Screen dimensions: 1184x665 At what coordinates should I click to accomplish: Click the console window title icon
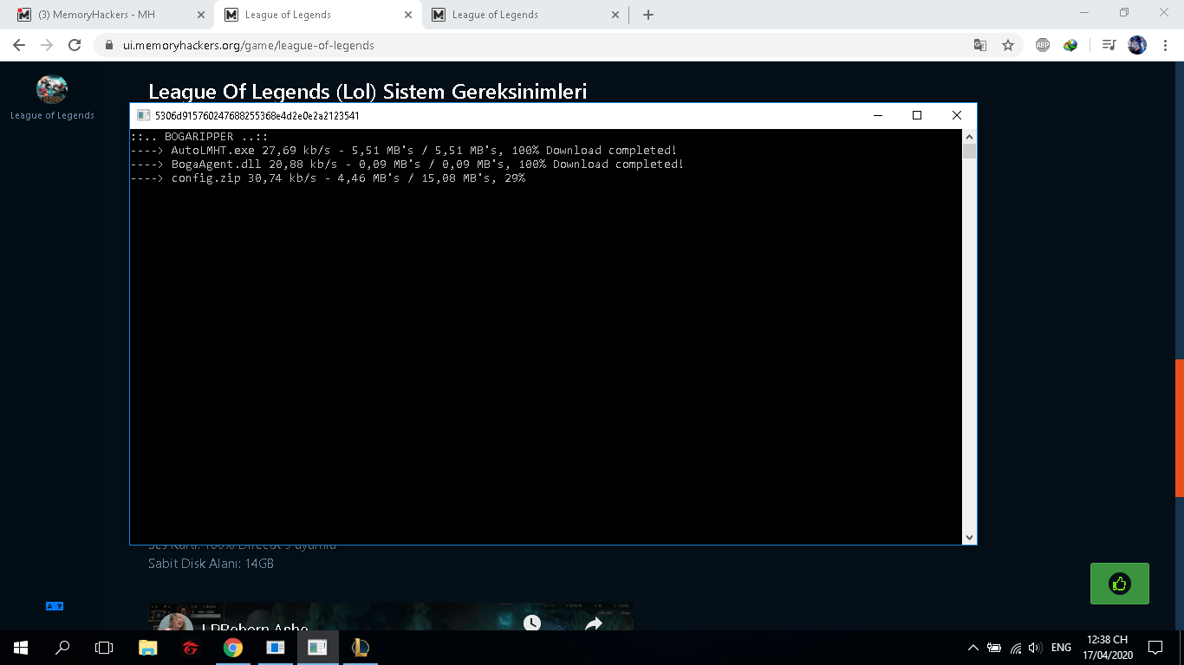(143, 115)
